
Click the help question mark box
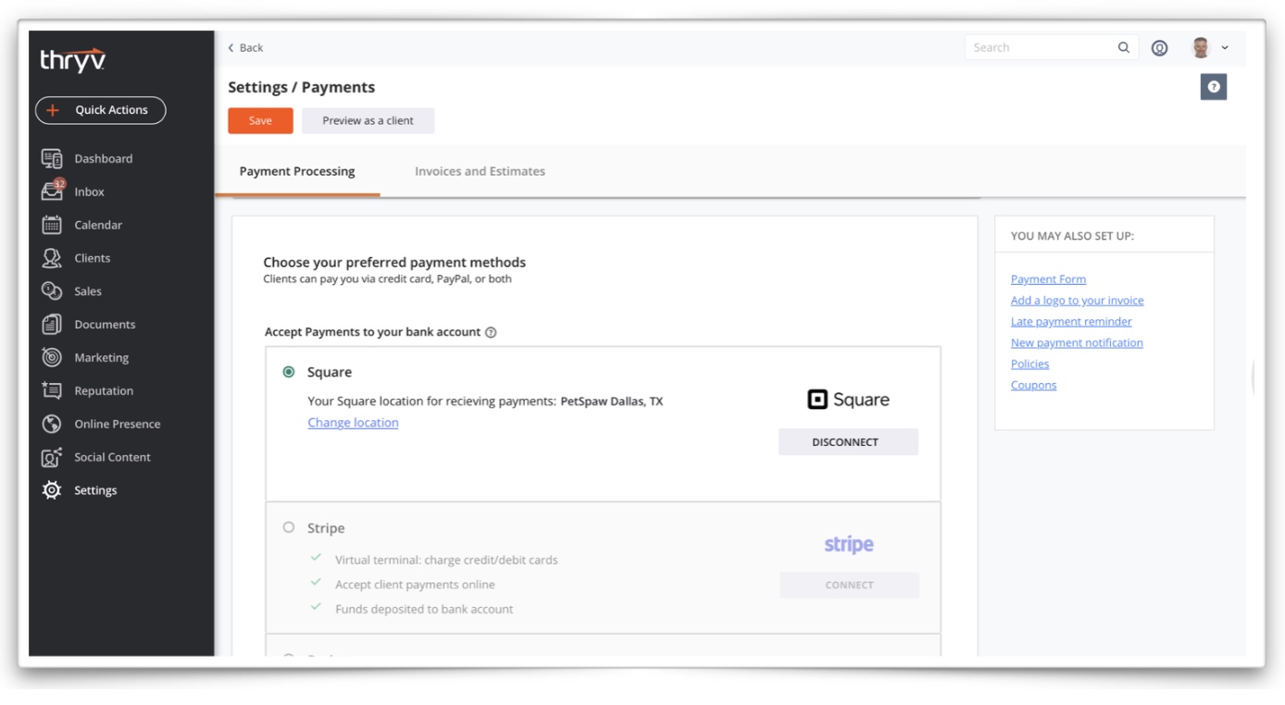point(1214,87)
